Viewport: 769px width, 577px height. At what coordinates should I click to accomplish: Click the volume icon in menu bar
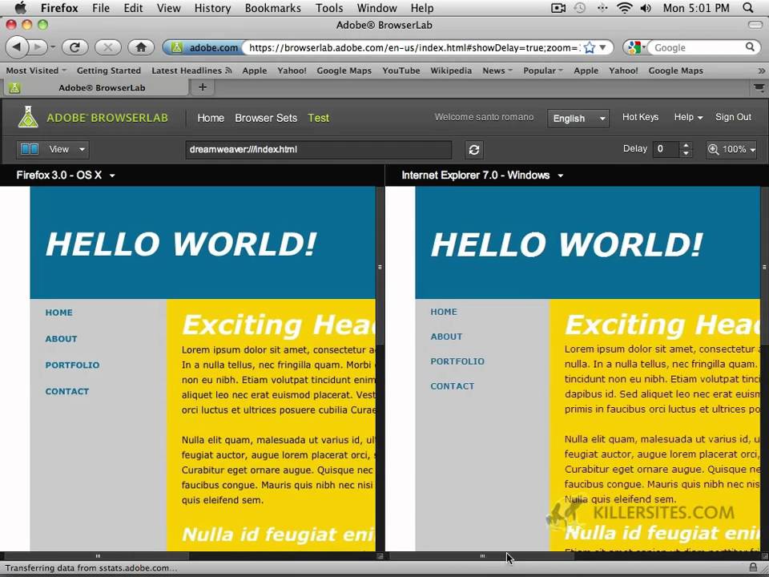click(646, 8)
